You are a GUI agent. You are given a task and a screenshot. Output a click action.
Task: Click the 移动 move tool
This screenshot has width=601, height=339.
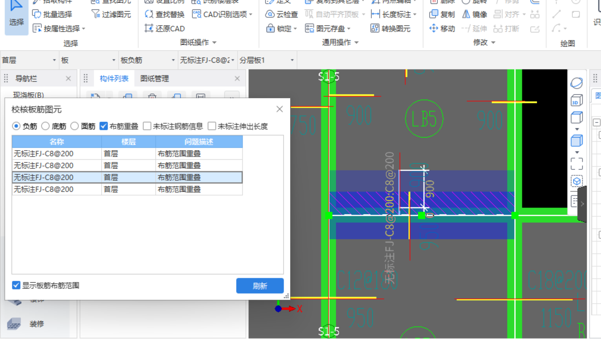click(442, 29)
